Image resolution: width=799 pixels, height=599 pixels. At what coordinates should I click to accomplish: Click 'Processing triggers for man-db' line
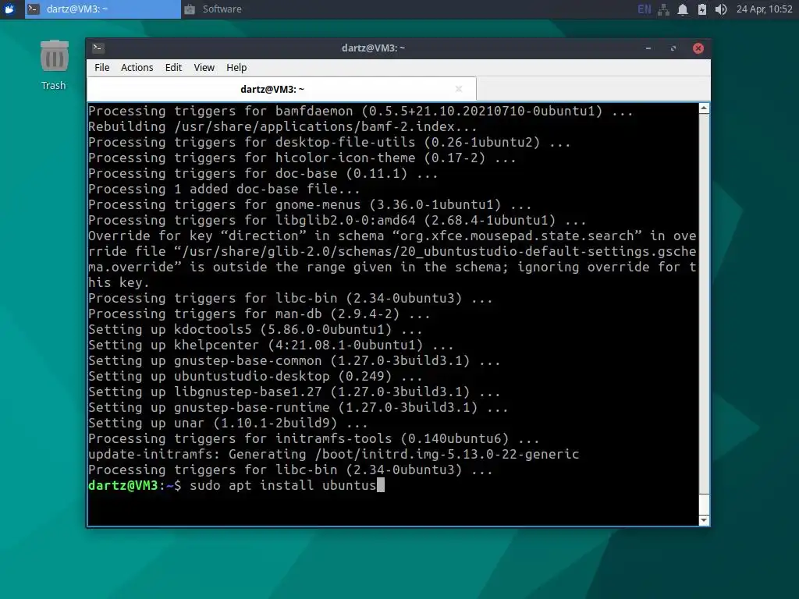tap(259, 314)
